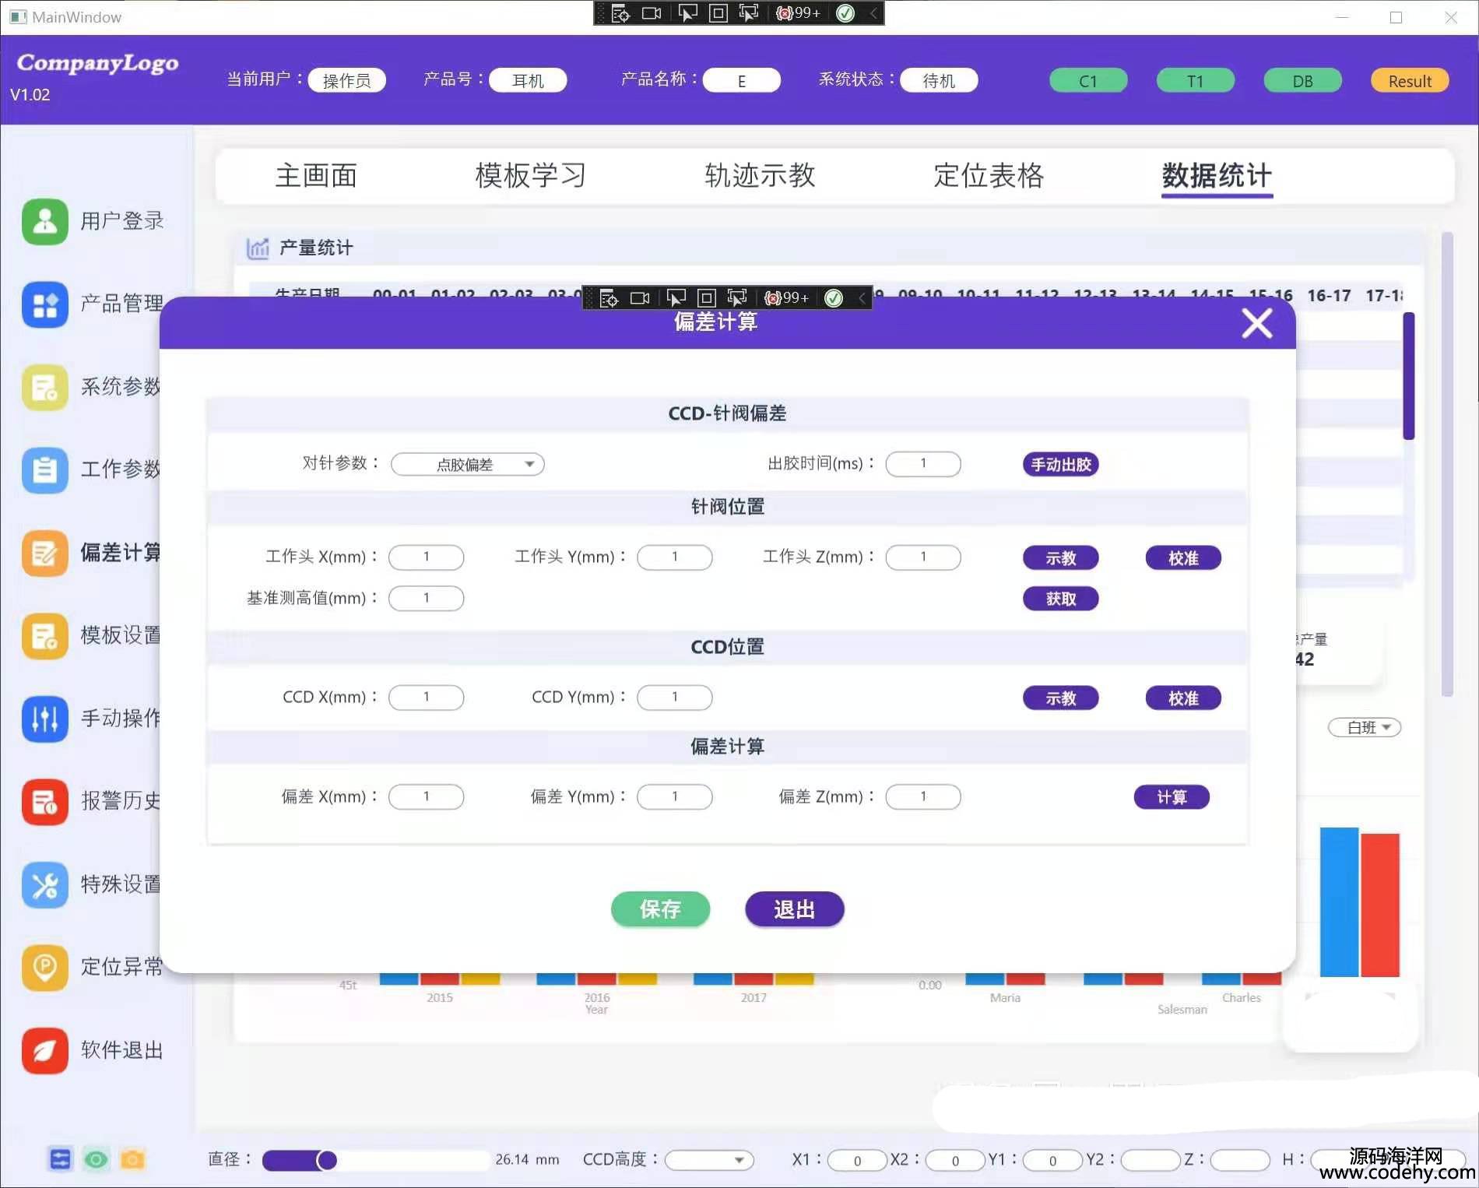1479x1188 pixels.
Task: Click the blue settings icon in bottom bar
Action: point(60,1159)
